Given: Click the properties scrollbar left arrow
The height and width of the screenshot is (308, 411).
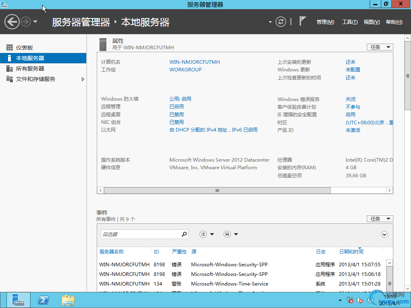Looking at the screenshot, I should pos(101,190).
